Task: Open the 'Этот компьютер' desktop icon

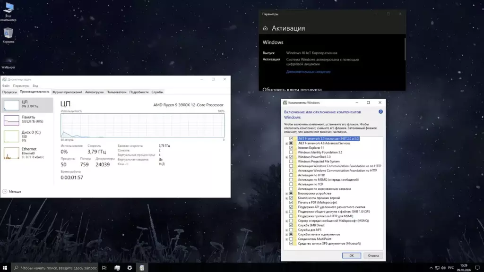Action: point(9,12)
